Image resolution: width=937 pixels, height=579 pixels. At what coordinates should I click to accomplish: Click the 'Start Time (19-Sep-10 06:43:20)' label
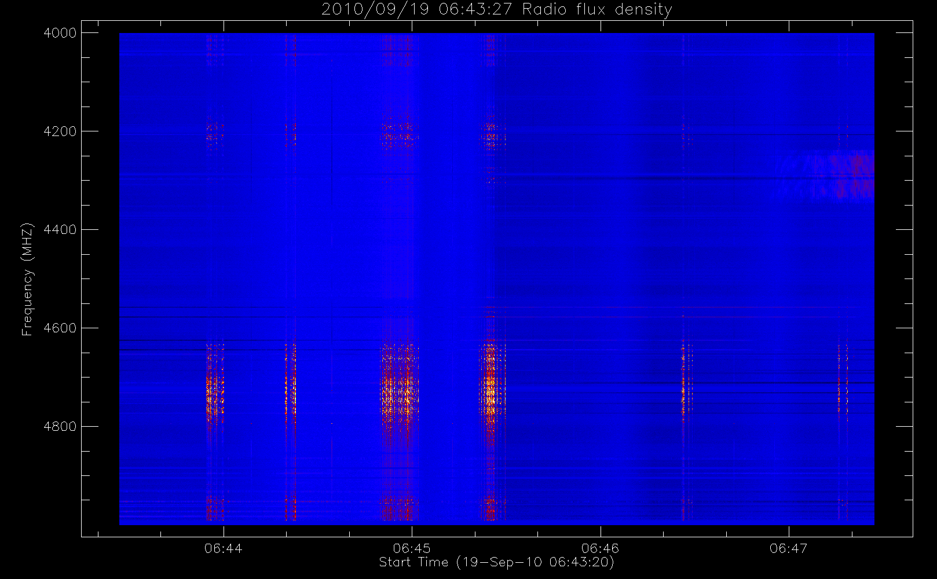point(496,562)
